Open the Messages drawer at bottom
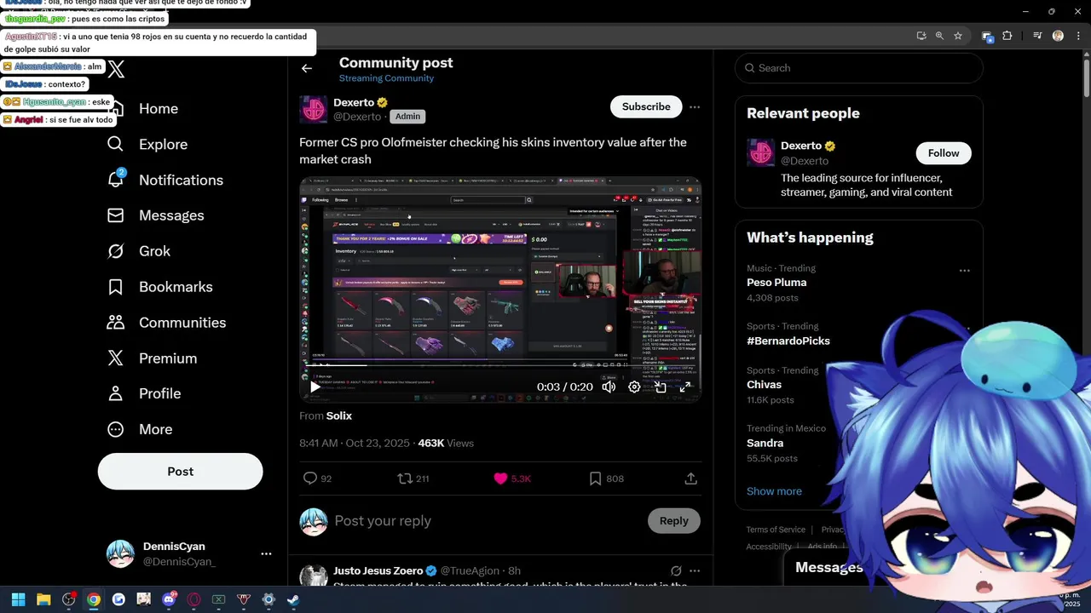Image resolution: width=1091 pixels, height=613 pixels. 828,568
